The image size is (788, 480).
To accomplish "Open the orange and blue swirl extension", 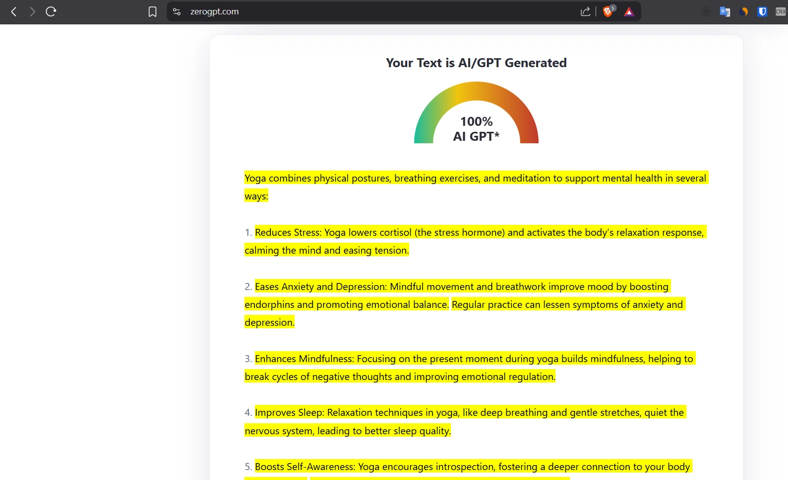I will [744, 11].
